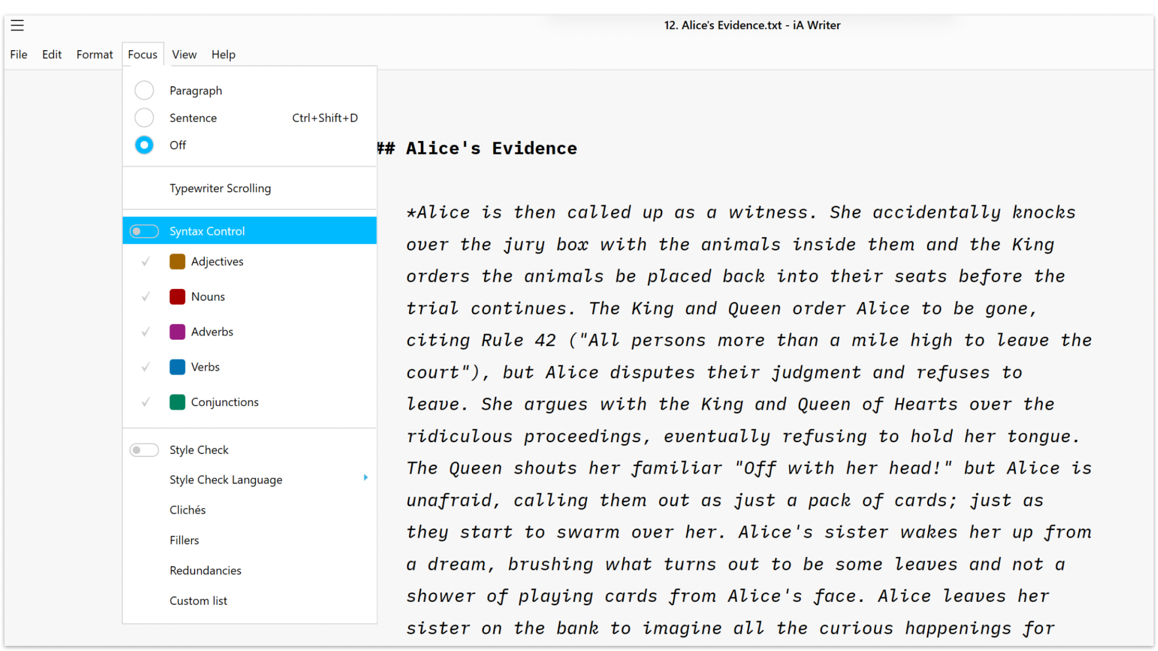Open the File menu
This screenshot has height=651, width=1158.
click(18, 55)
